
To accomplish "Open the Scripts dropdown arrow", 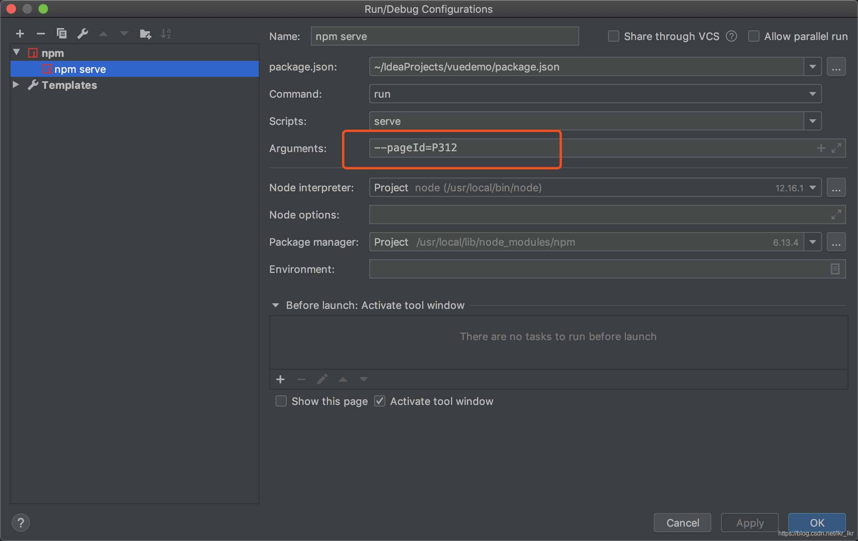I will coord(812,121).
